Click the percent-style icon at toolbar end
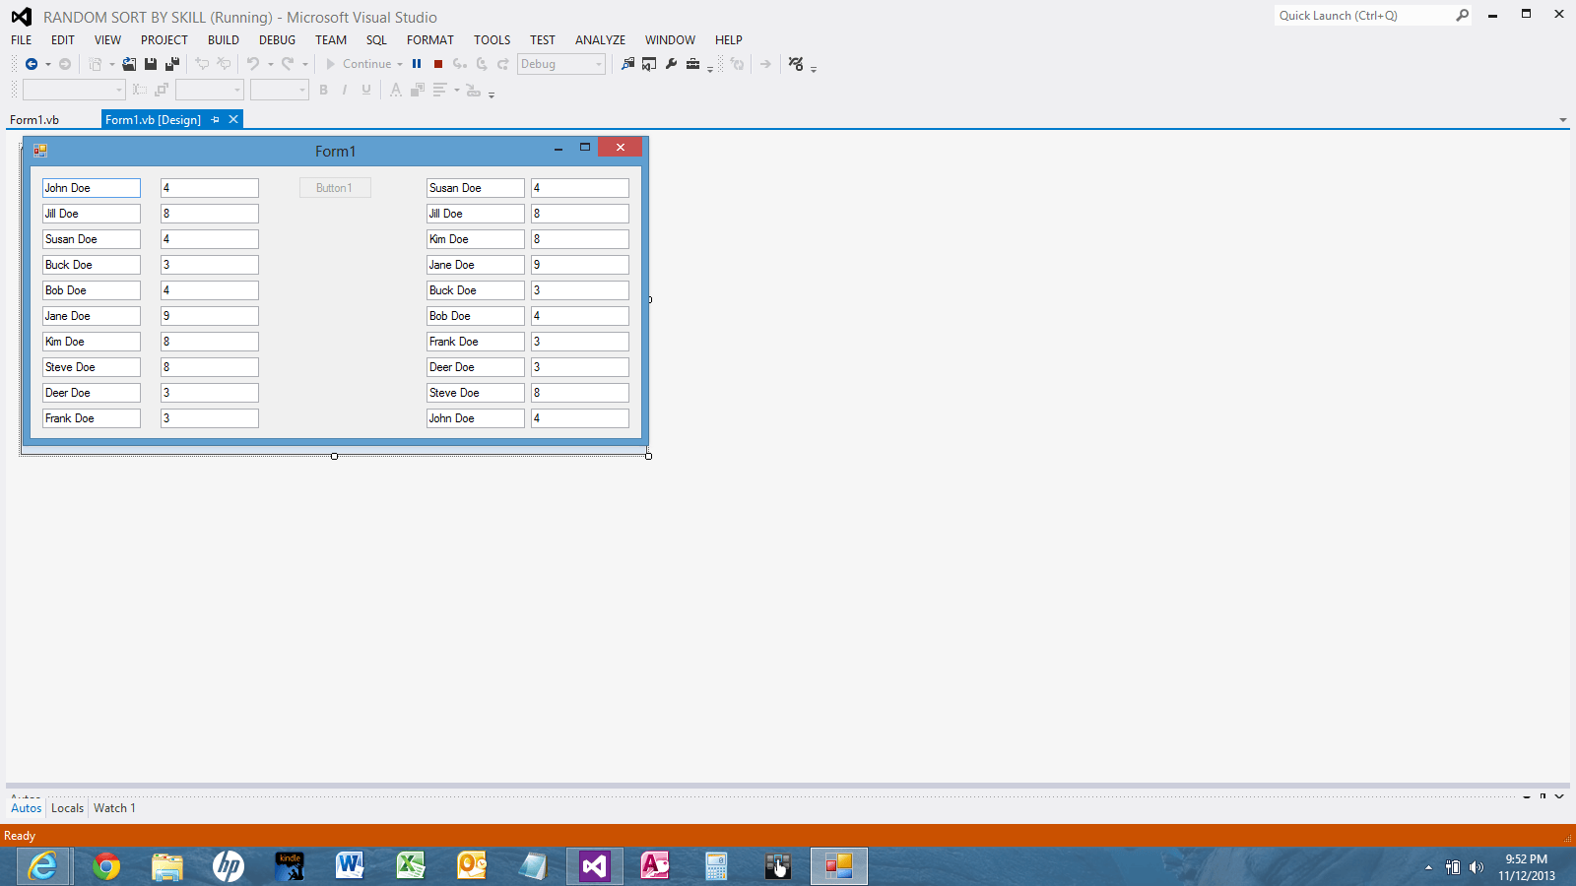Screen dimensions: 1576x886 pos(796,64)
